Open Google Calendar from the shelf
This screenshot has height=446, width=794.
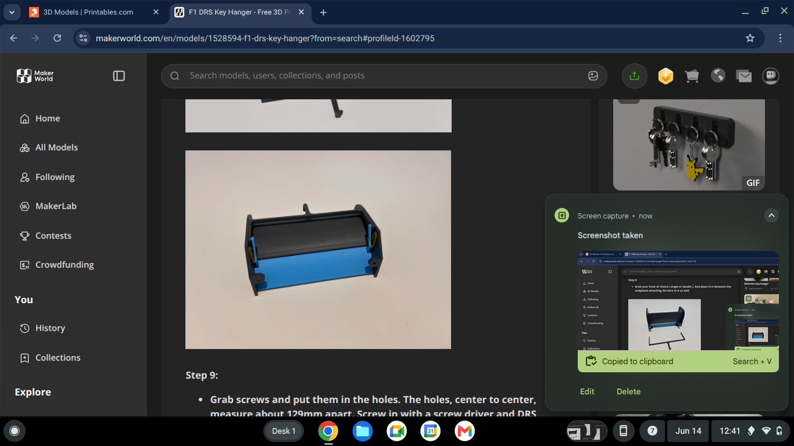point(430,431)
